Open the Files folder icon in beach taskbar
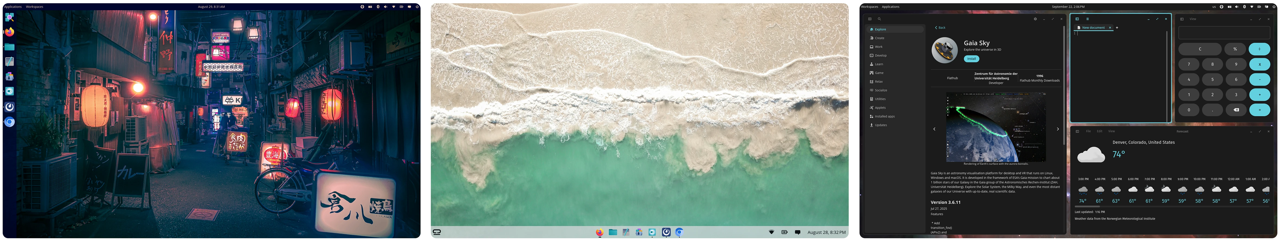 point(613,232)
